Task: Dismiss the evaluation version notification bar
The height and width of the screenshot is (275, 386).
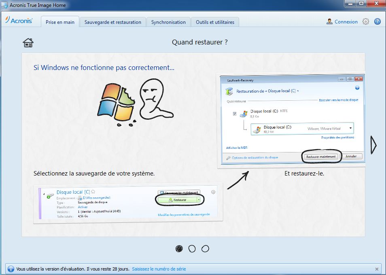Action: [x=377, y=269]
